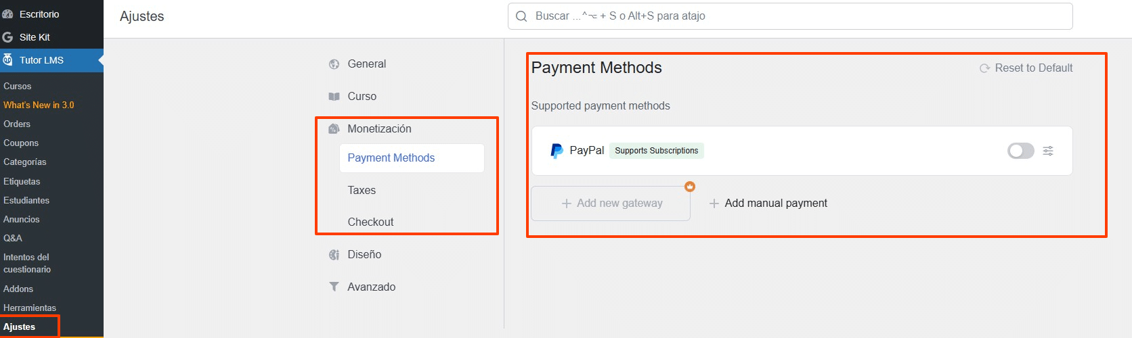Click Add manual payment button
The height and width of the screenshot is (338, 1132).
768,203
